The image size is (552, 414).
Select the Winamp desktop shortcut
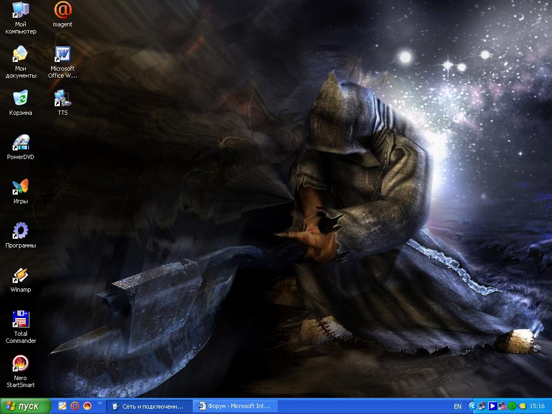click(x=21, y=280)
